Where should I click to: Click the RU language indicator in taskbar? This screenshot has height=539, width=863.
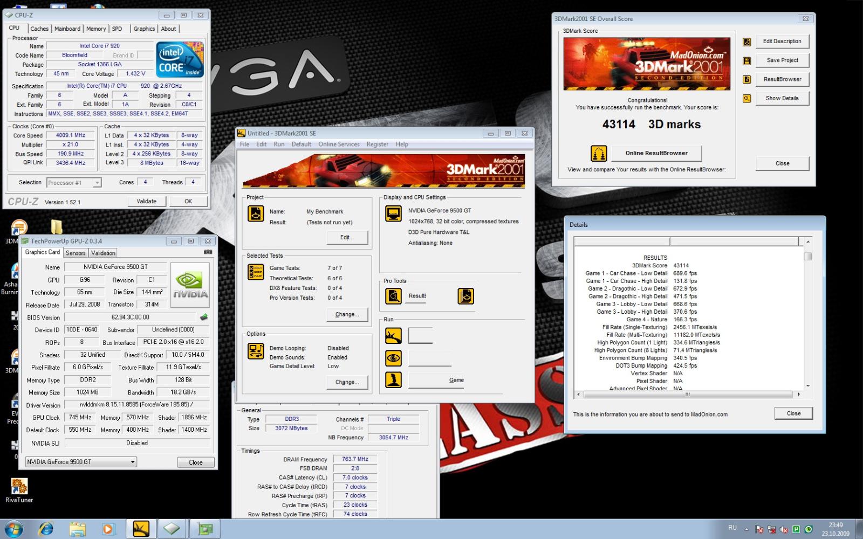732,528
